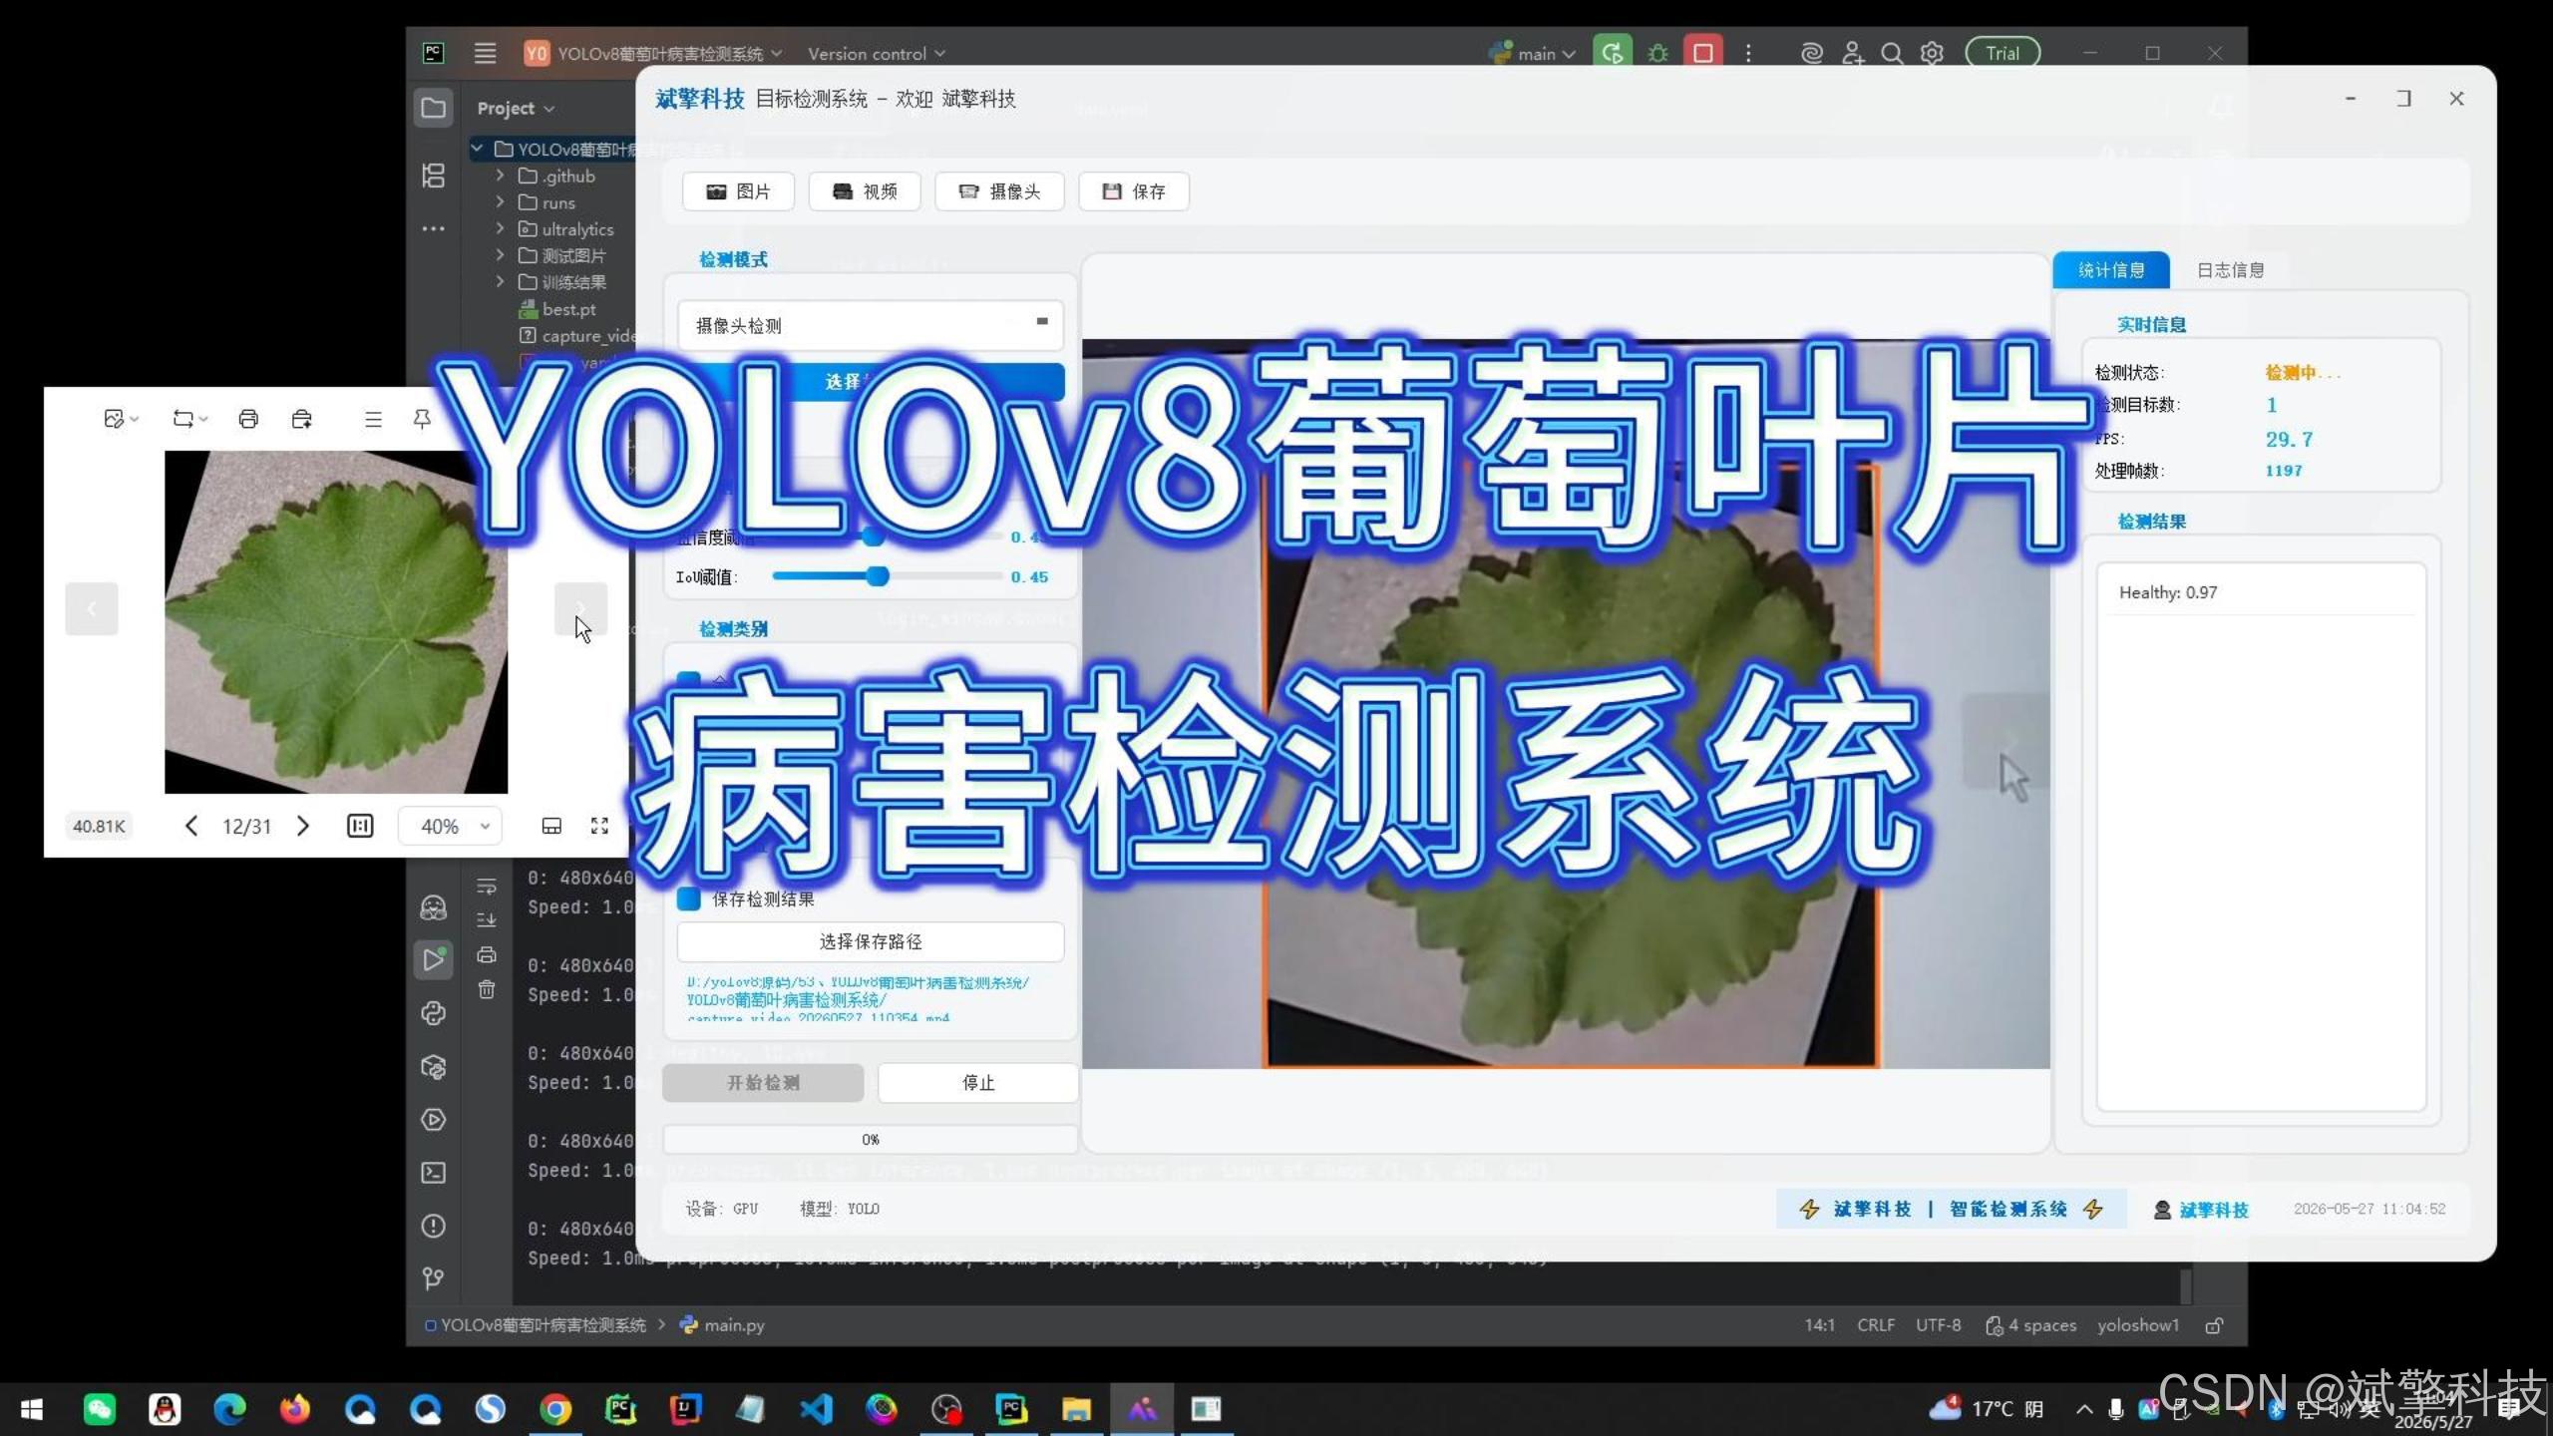This screenshot has width=2553, height=1436.
Task: Expand the ultralytics folder in project tree
Action: click(x=500, y=228)
